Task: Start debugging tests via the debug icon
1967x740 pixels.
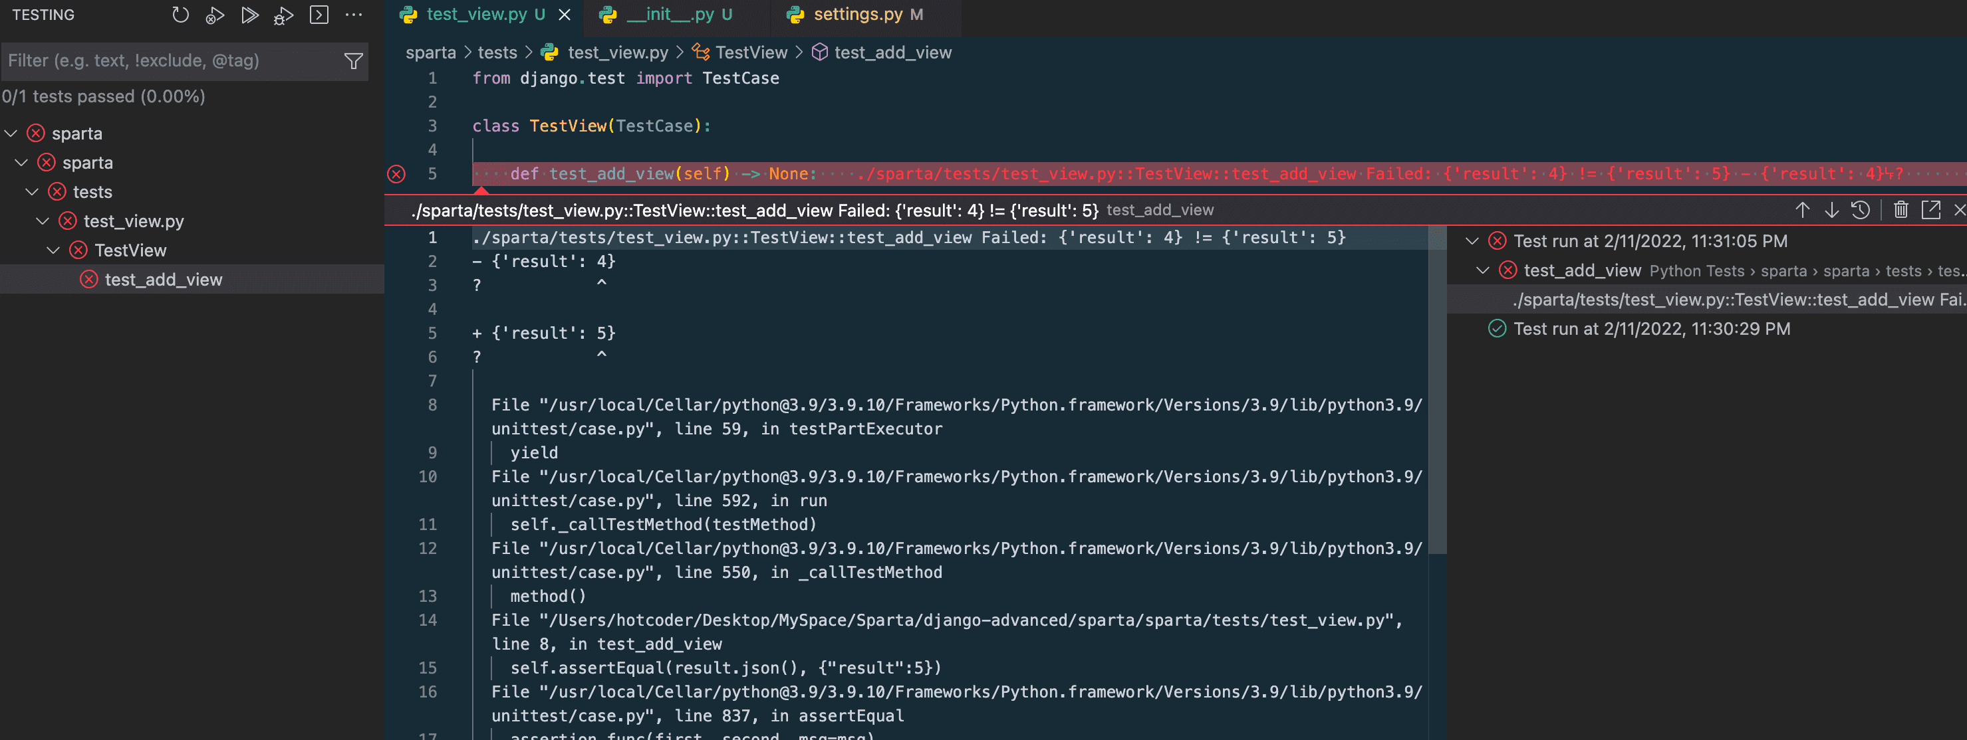Action: click(x=283, y=15)
